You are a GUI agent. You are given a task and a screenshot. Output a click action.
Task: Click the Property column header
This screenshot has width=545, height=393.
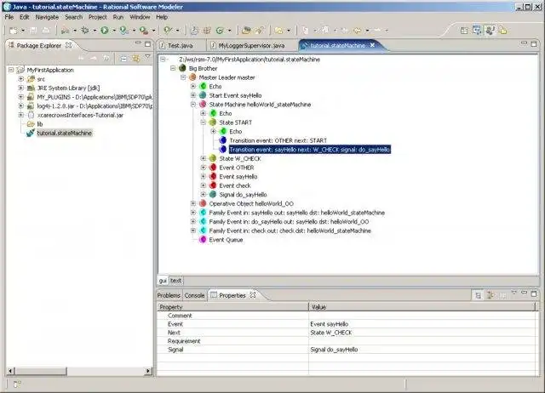[x=232, y=307]
